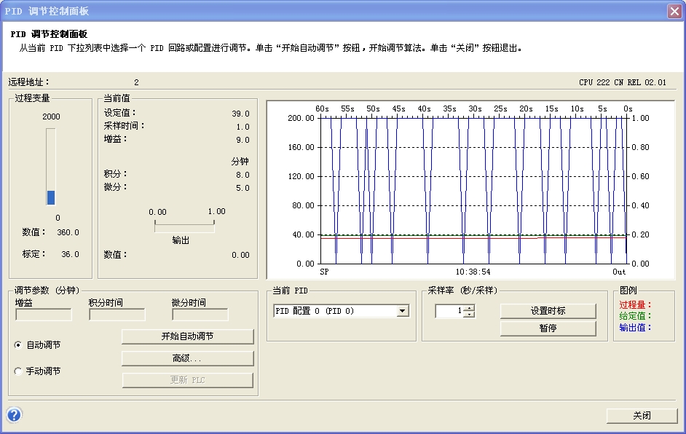Image resolution: width=686 pixels, height=434 pixels.
Task: Increase the 采样率 spinner value
Action: [x=470, y=308]
